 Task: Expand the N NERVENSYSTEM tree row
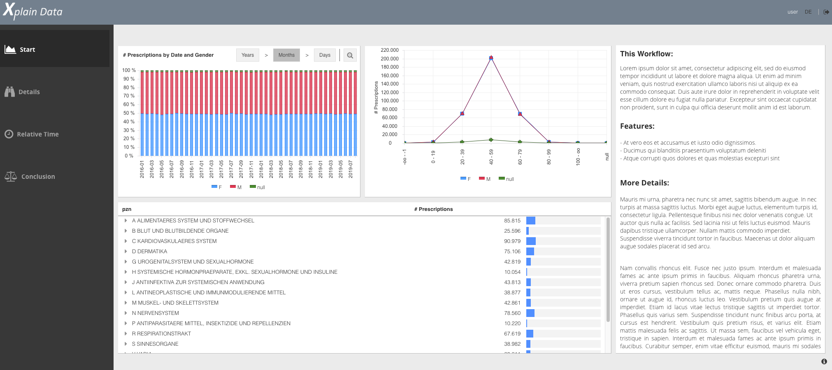[x=125, y=313]
